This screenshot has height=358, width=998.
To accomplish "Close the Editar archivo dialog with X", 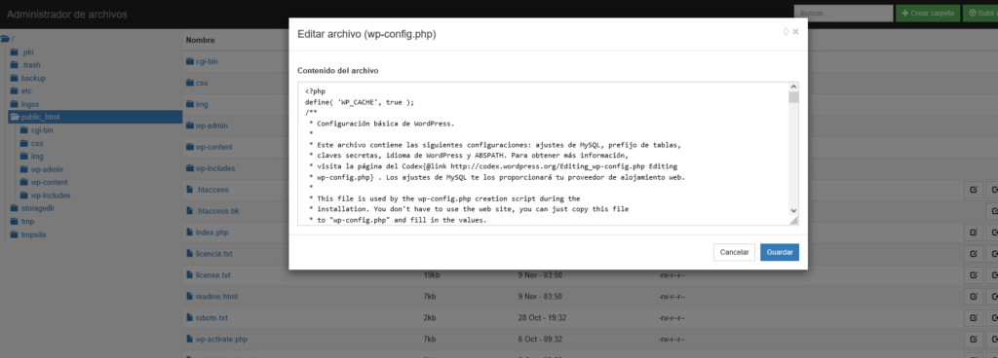I will (795, 32).
